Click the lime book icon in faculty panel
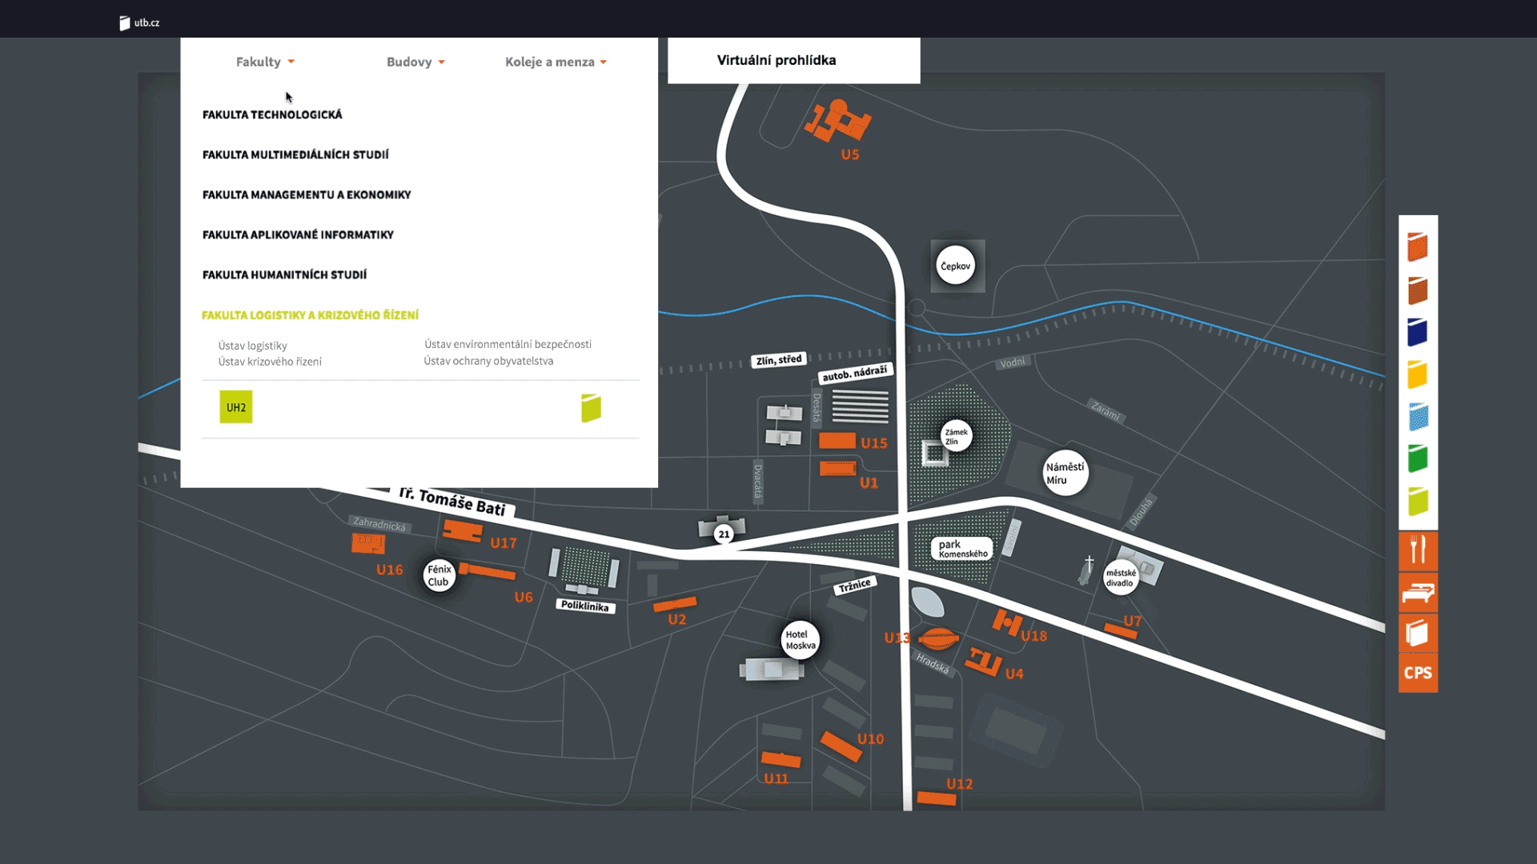This screenshot has width=1537, height=864. 591,408
